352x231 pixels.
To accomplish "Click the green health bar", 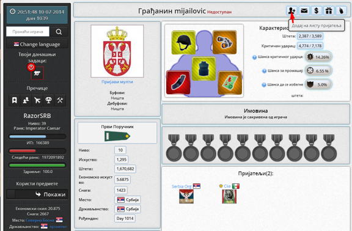I will 37,166.
